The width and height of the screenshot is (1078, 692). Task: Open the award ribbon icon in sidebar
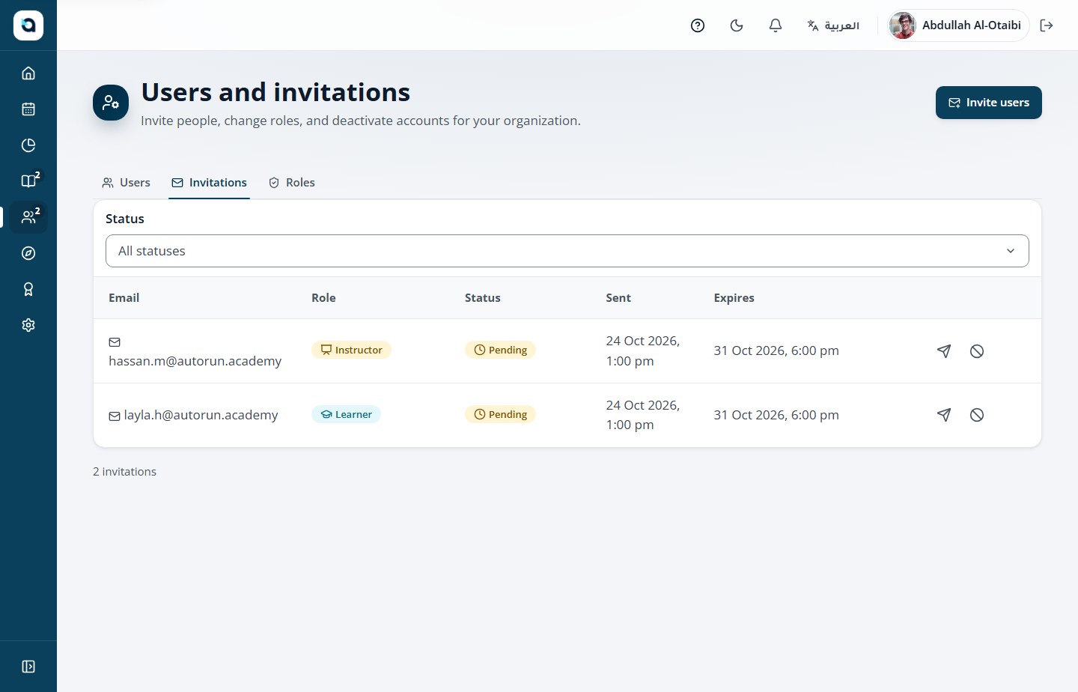(28, 289)
